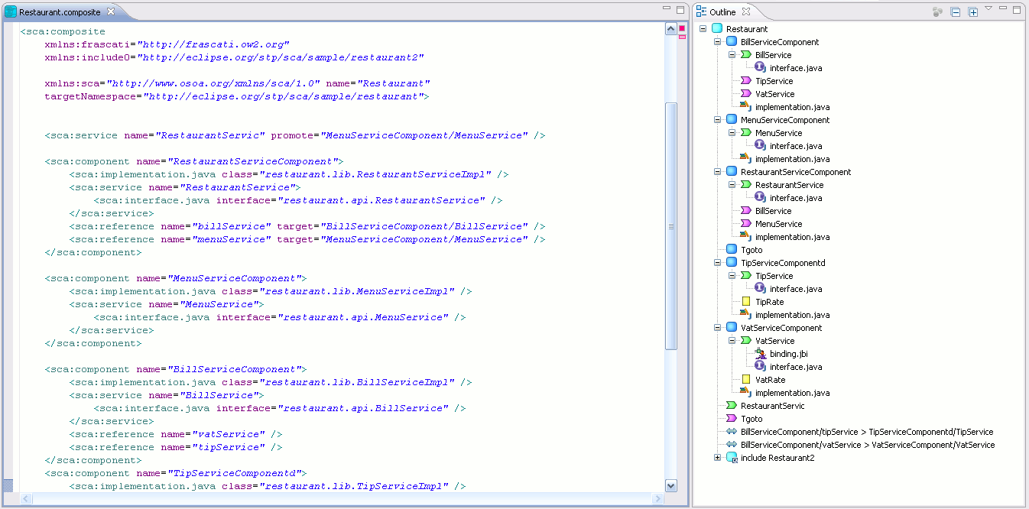Viewport: 1029px width, 509px height.
Task: Click the include Restaurant2 icon
Action: [x=732, y=458]
